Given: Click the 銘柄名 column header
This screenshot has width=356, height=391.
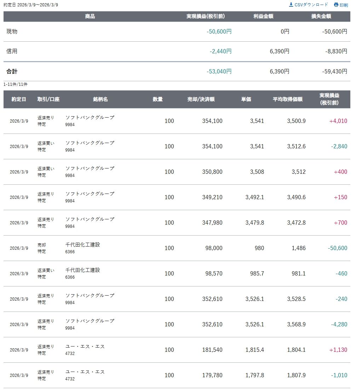Looking at the screenshot, I should 100,99.
